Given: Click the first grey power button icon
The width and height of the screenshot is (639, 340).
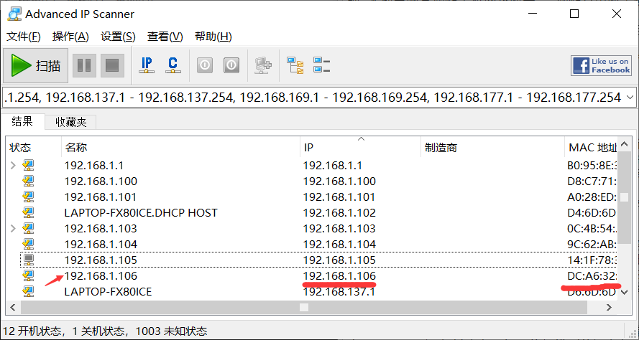Looking at the screenshot, I should (x=205, y=65).
